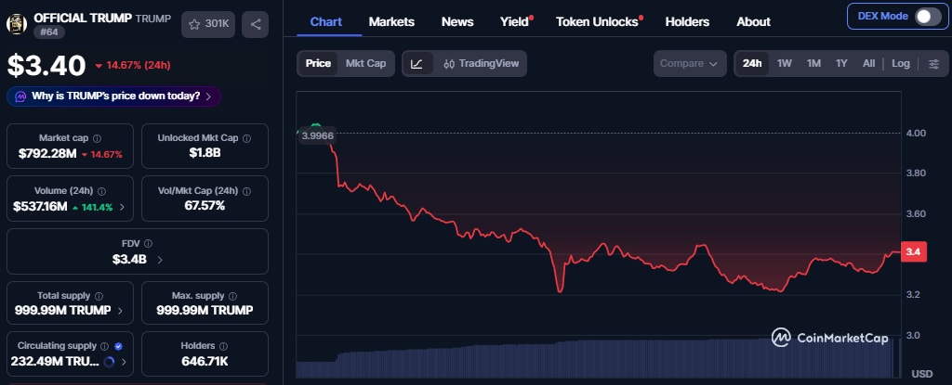
Task: Open the Markets tab
Action: point(391,21)
